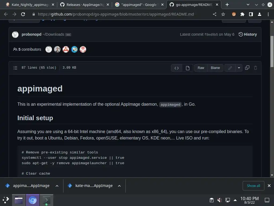Open the monkey extension icon
Image resolution: width=274 pixels, height=206 pixels.
234,14
